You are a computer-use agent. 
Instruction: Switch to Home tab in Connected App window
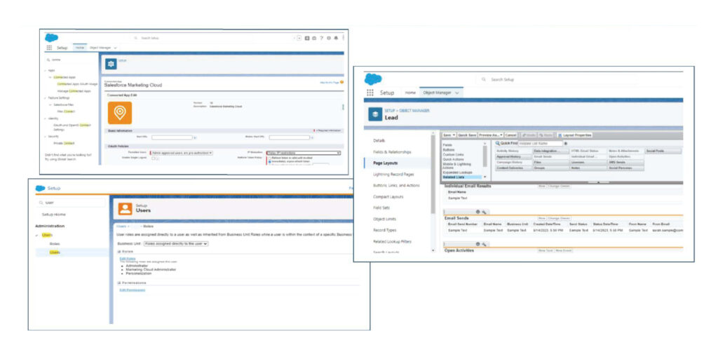click(x=80, y=47)
